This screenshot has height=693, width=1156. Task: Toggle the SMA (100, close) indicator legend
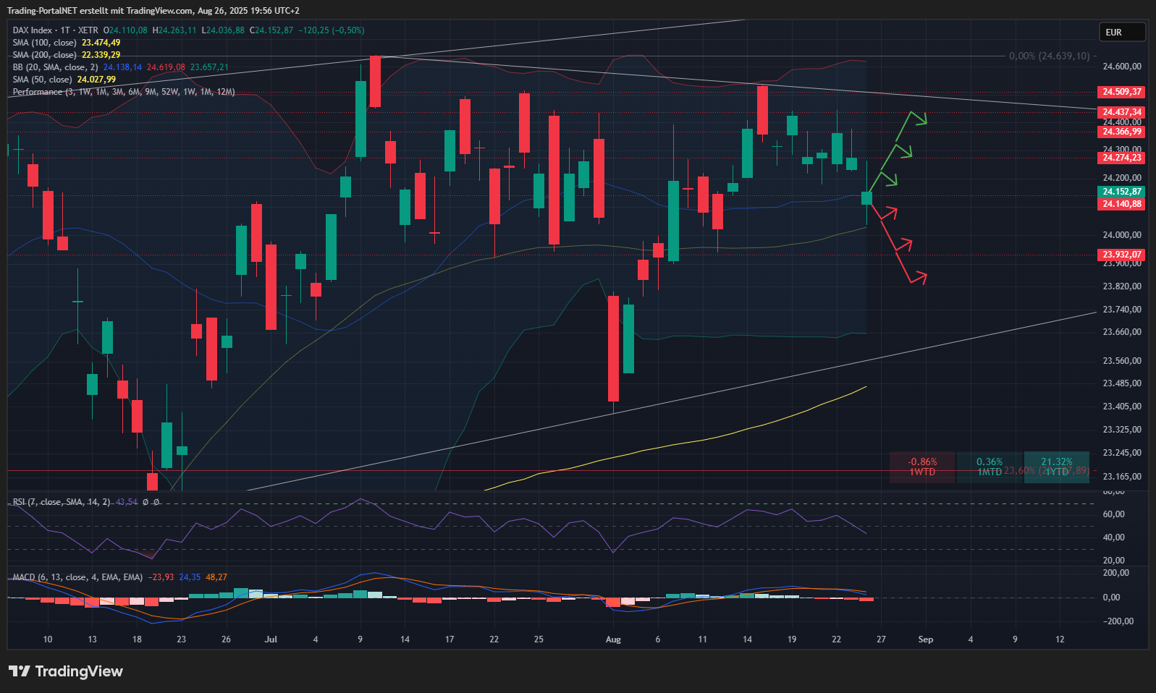tap(45, 43)
